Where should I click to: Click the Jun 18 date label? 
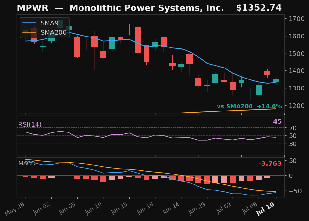pos(145,208)
